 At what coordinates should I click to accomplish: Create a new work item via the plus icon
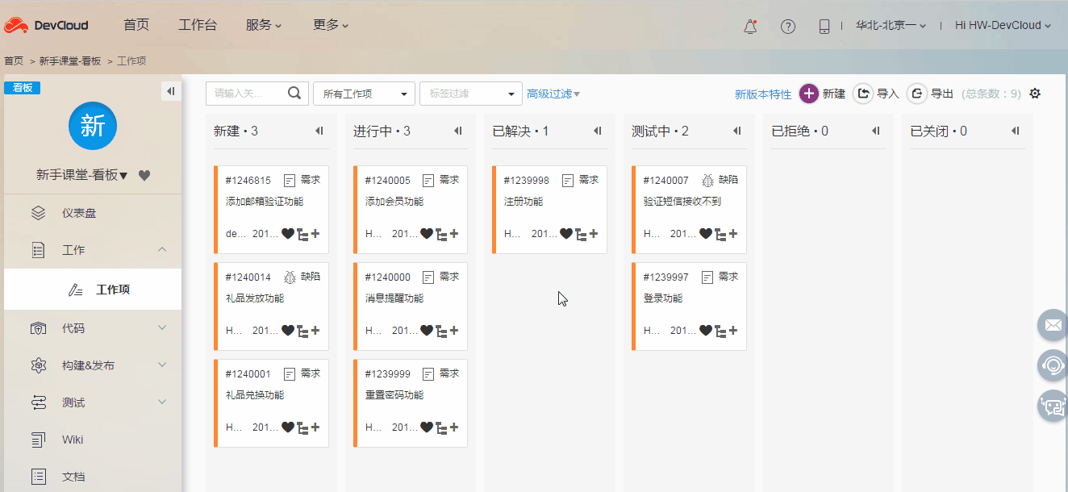(808, 94)
